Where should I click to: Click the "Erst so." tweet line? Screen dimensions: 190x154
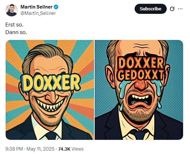pyautogui.click(x=14, y=25)
